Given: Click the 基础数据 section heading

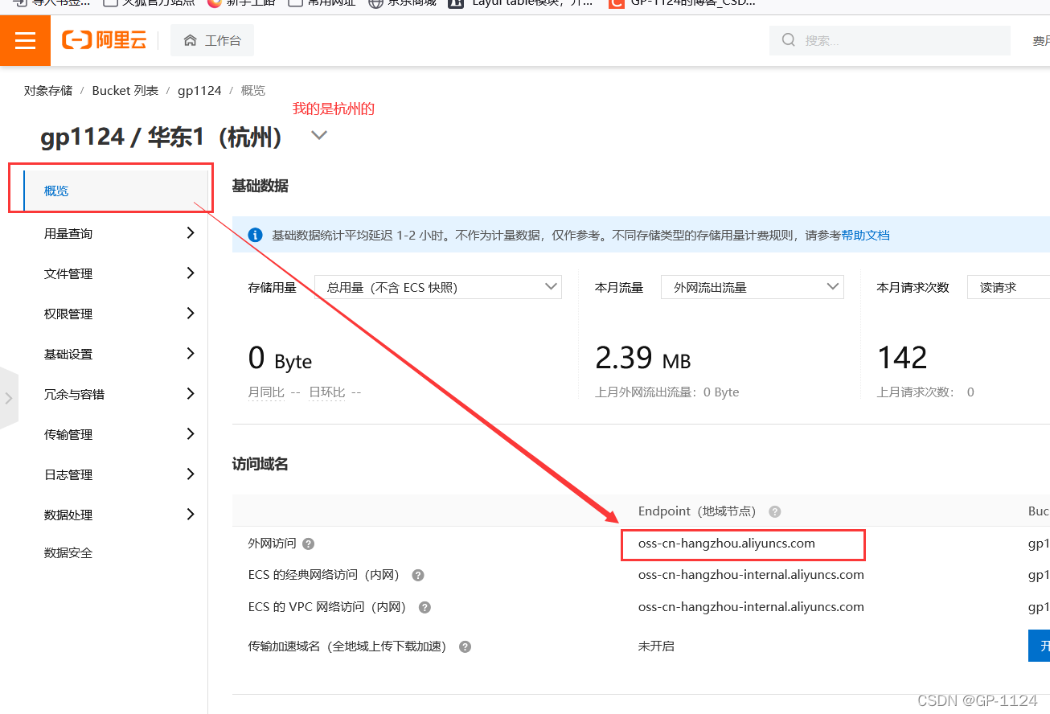Looking at the screenshot, I should point(260,187).
